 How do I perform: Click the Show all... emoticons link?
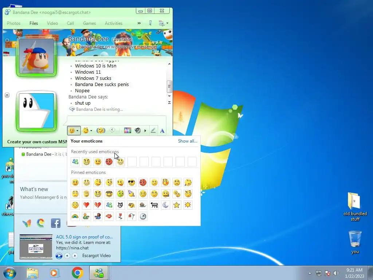(x=188, y=141)
